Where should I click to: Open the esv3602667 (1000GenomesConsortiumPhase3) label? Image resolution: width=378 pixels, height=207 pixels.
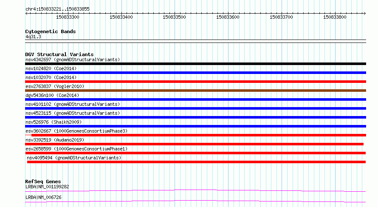pos(76,131)
